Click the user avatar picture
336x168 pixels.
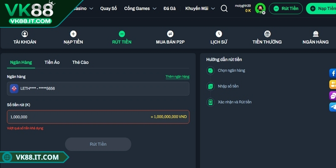point(260,8)
